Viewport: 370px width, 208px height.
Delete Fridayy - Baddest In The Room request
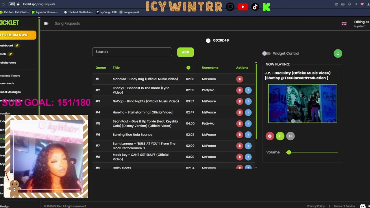click(240, 90)
